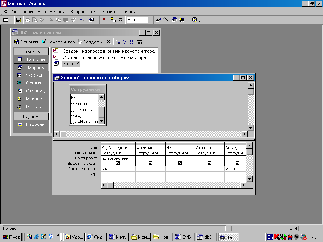This screenshot has width=323, height=242.
Task: Select Запрос1 in db2 query list
Action: tap(71, 64)
